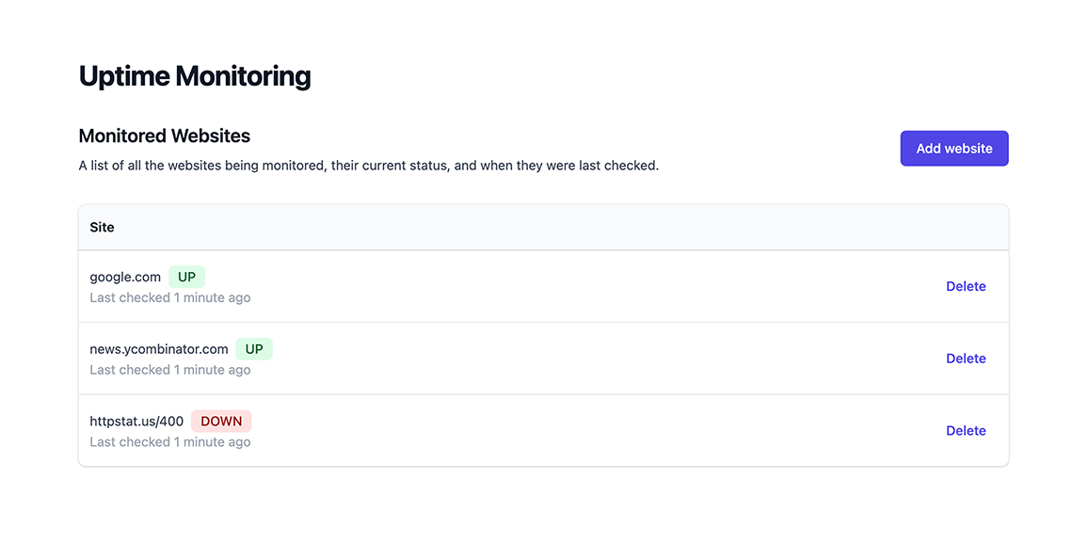Select the news.ycombinator.com site name
This screenshot has width=1088, height=542.
pos(158,348)
